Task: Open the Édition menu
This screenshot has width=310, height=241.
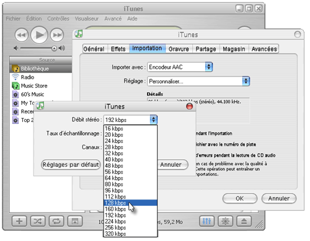Action: [34, 19]
